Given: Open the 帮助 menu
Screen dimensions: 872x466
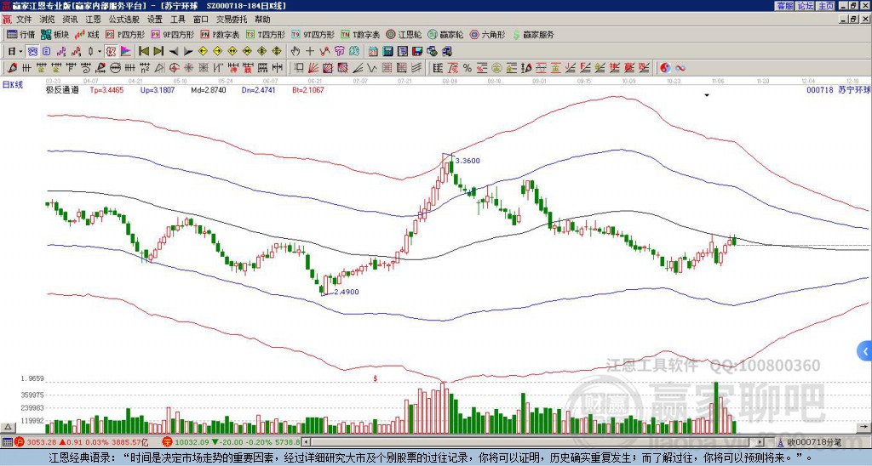Looking at the screenshot, I should tap(262, 20).
